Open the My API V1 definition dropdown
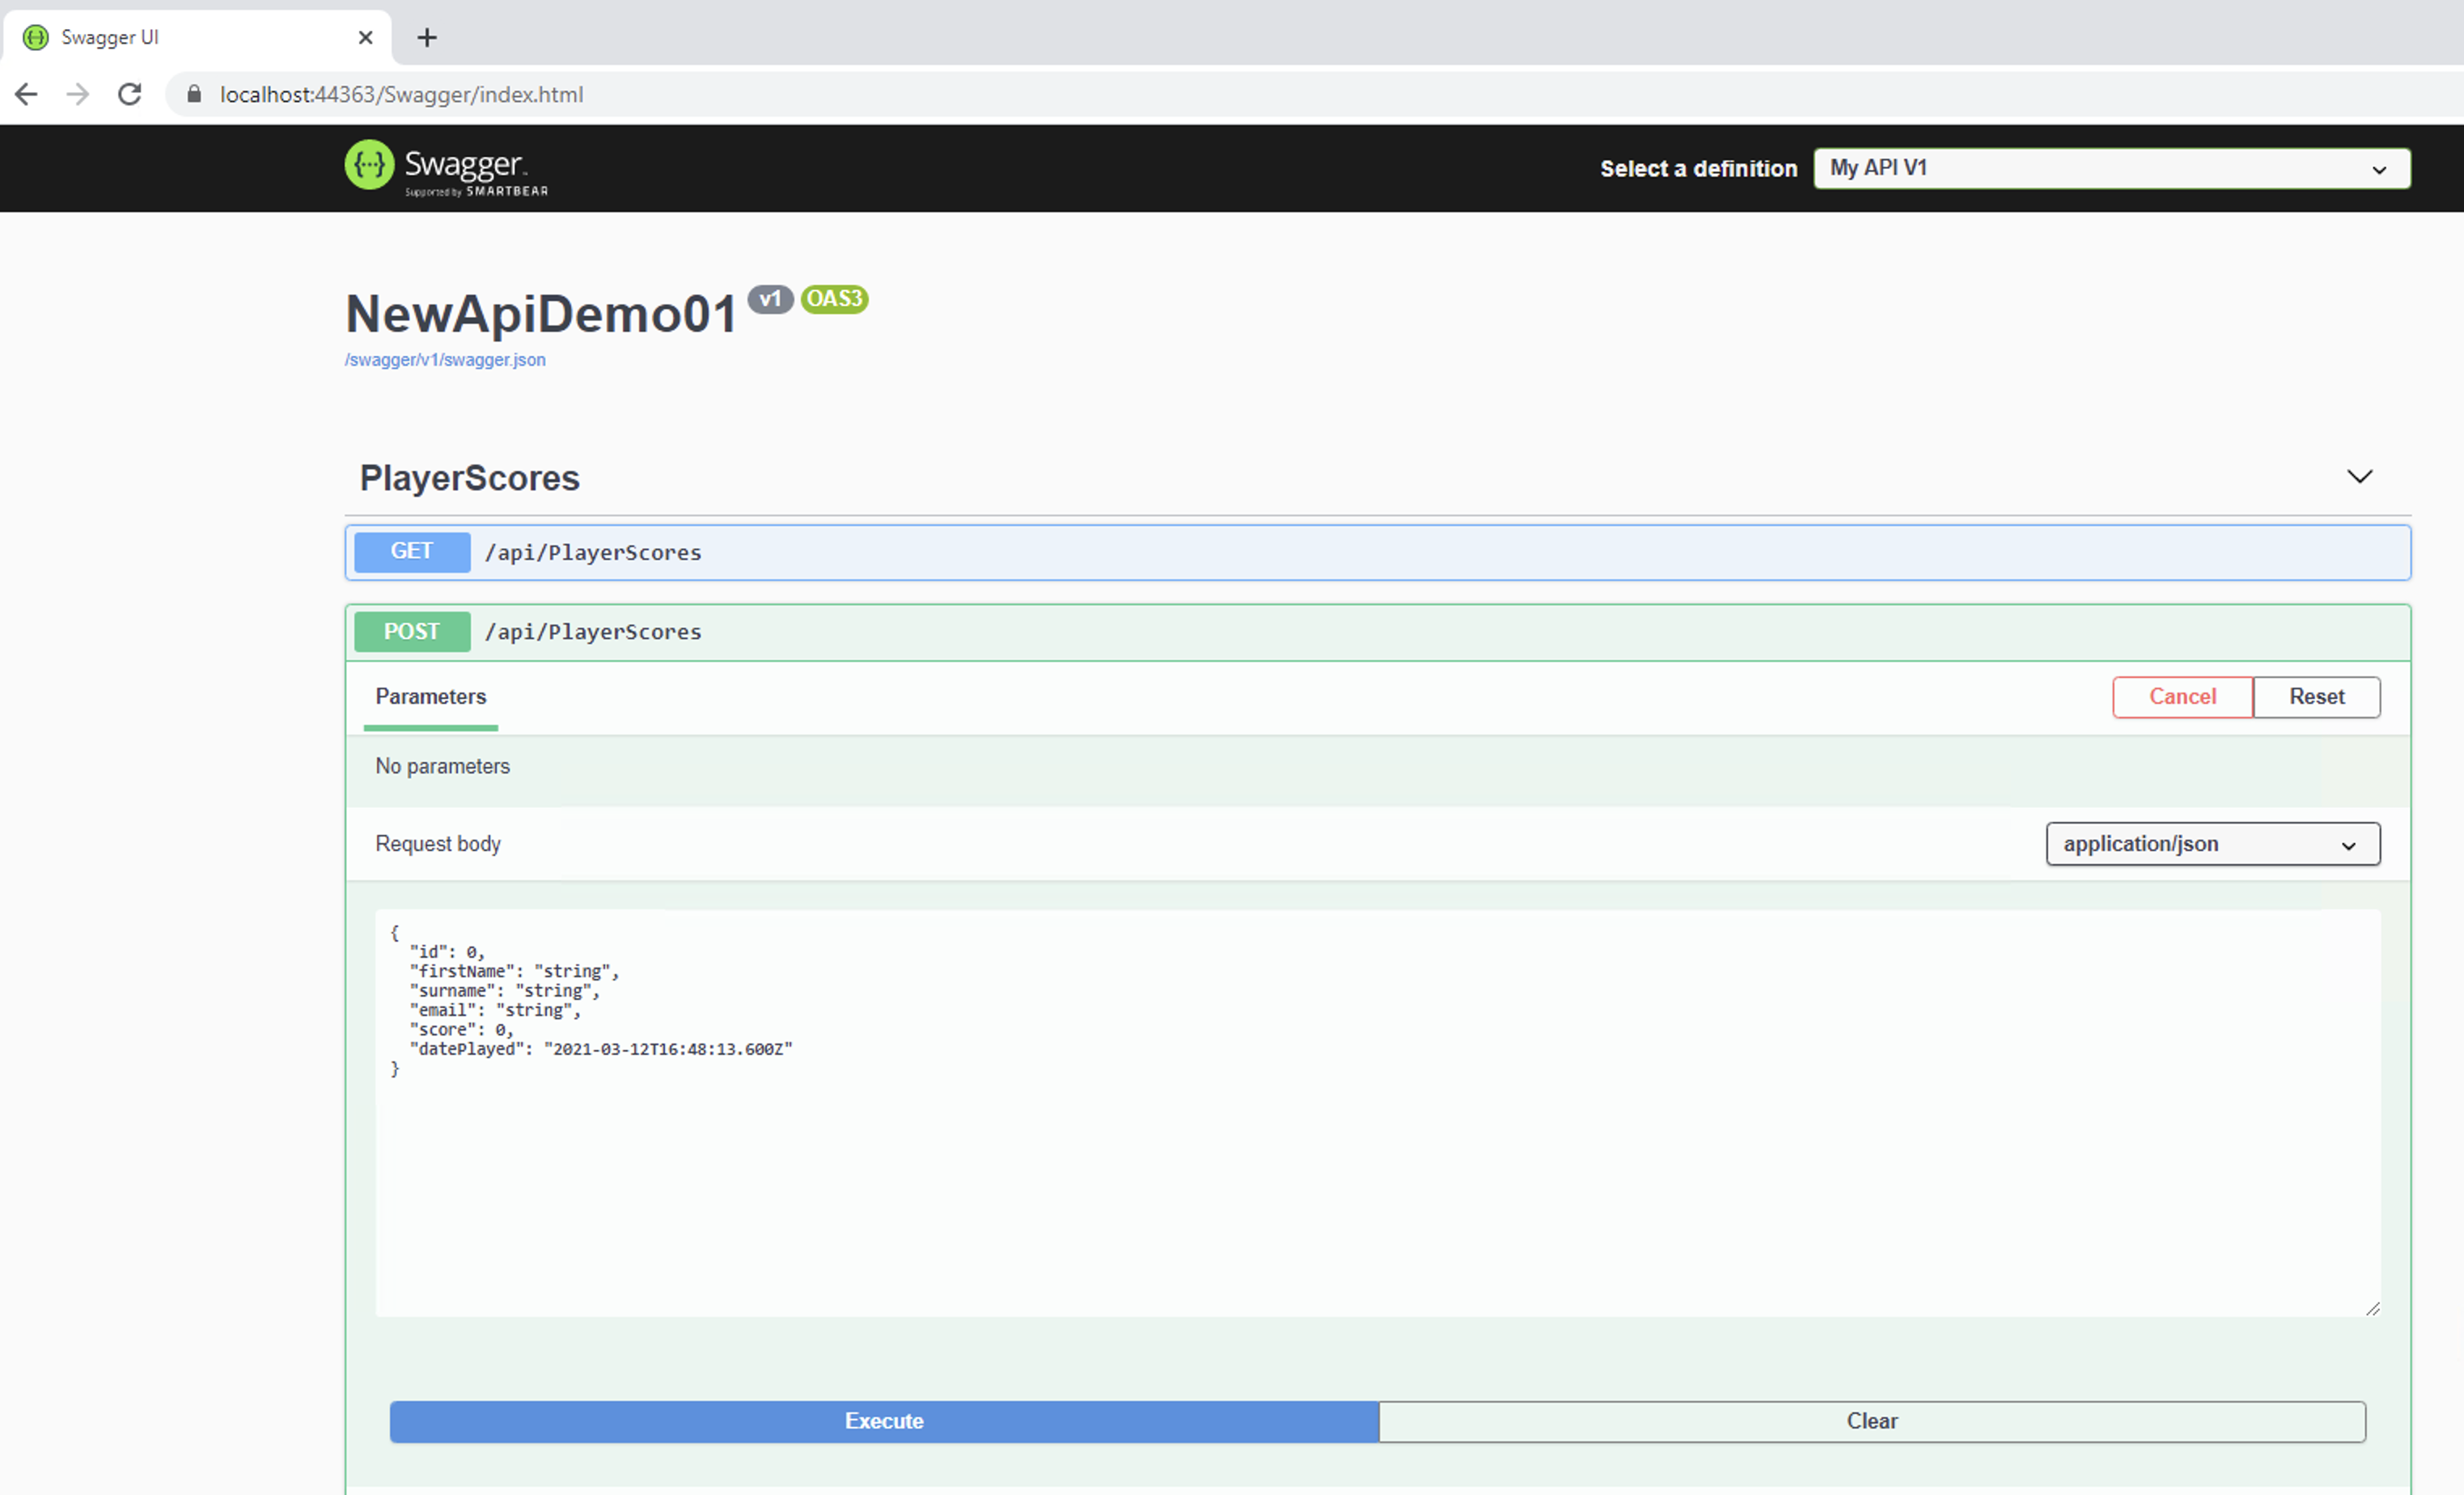 pos(2111,168)
